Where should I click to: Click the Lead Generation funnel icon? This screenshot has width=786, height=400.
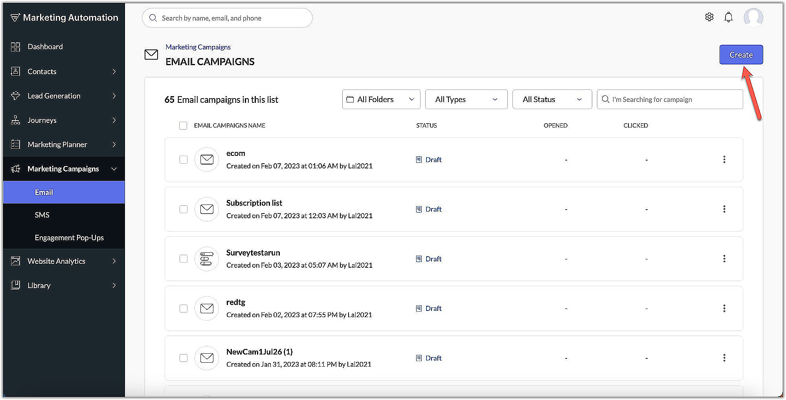click(x=15, y=96)
